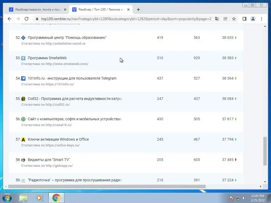Open the Windows Start menu
The width and height of the screenshot is (271, 203).
coord(7,198)
